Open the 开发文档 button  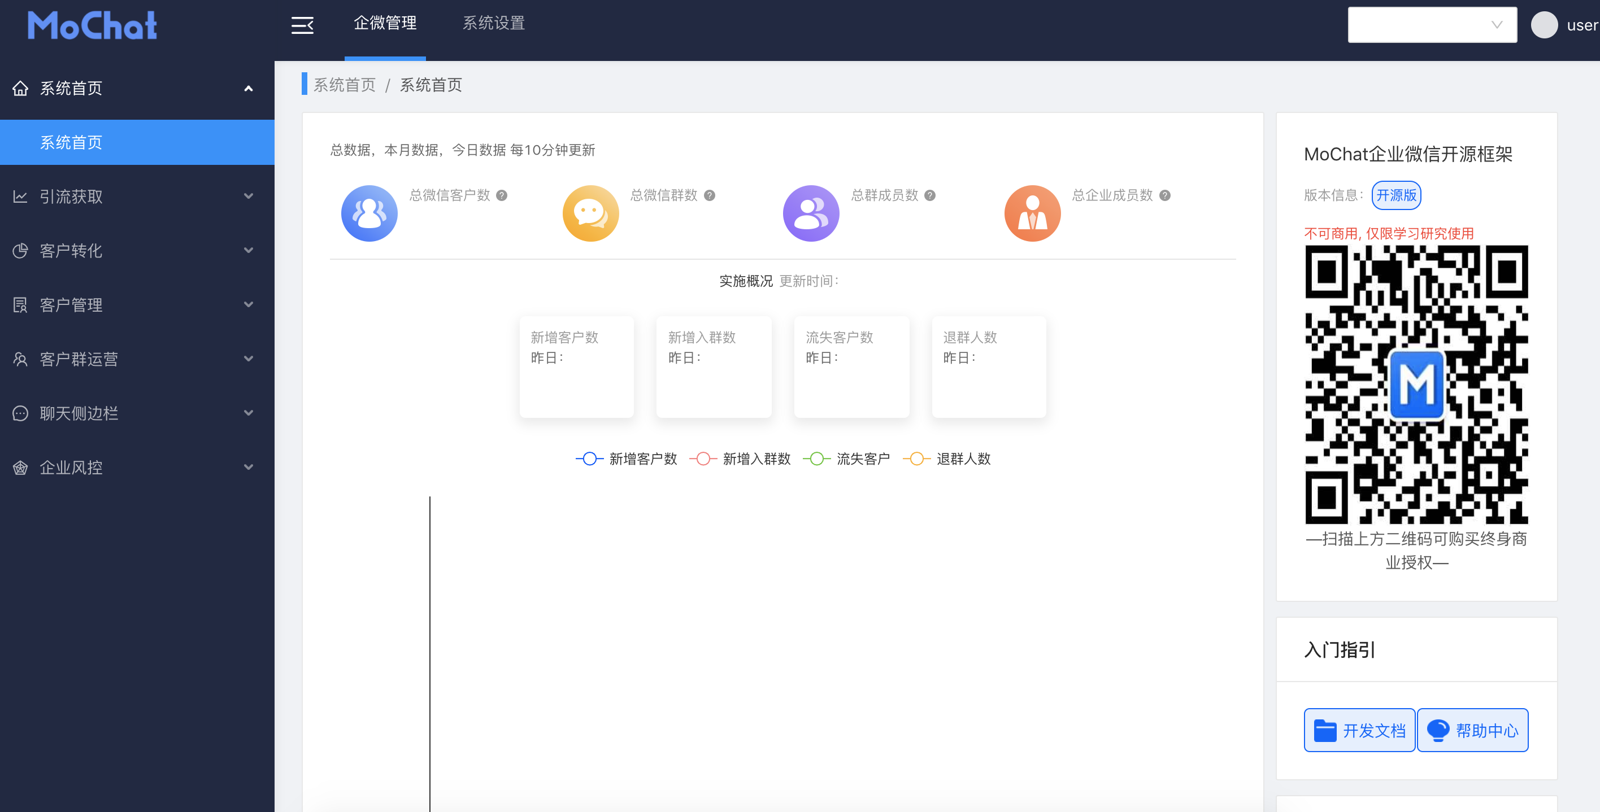pos(1359,730)
